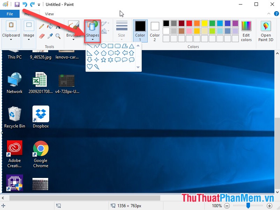Select the lightning bolt shape
Image resolution: width=280 pixels, height=210 pixels.
point(96,67)
